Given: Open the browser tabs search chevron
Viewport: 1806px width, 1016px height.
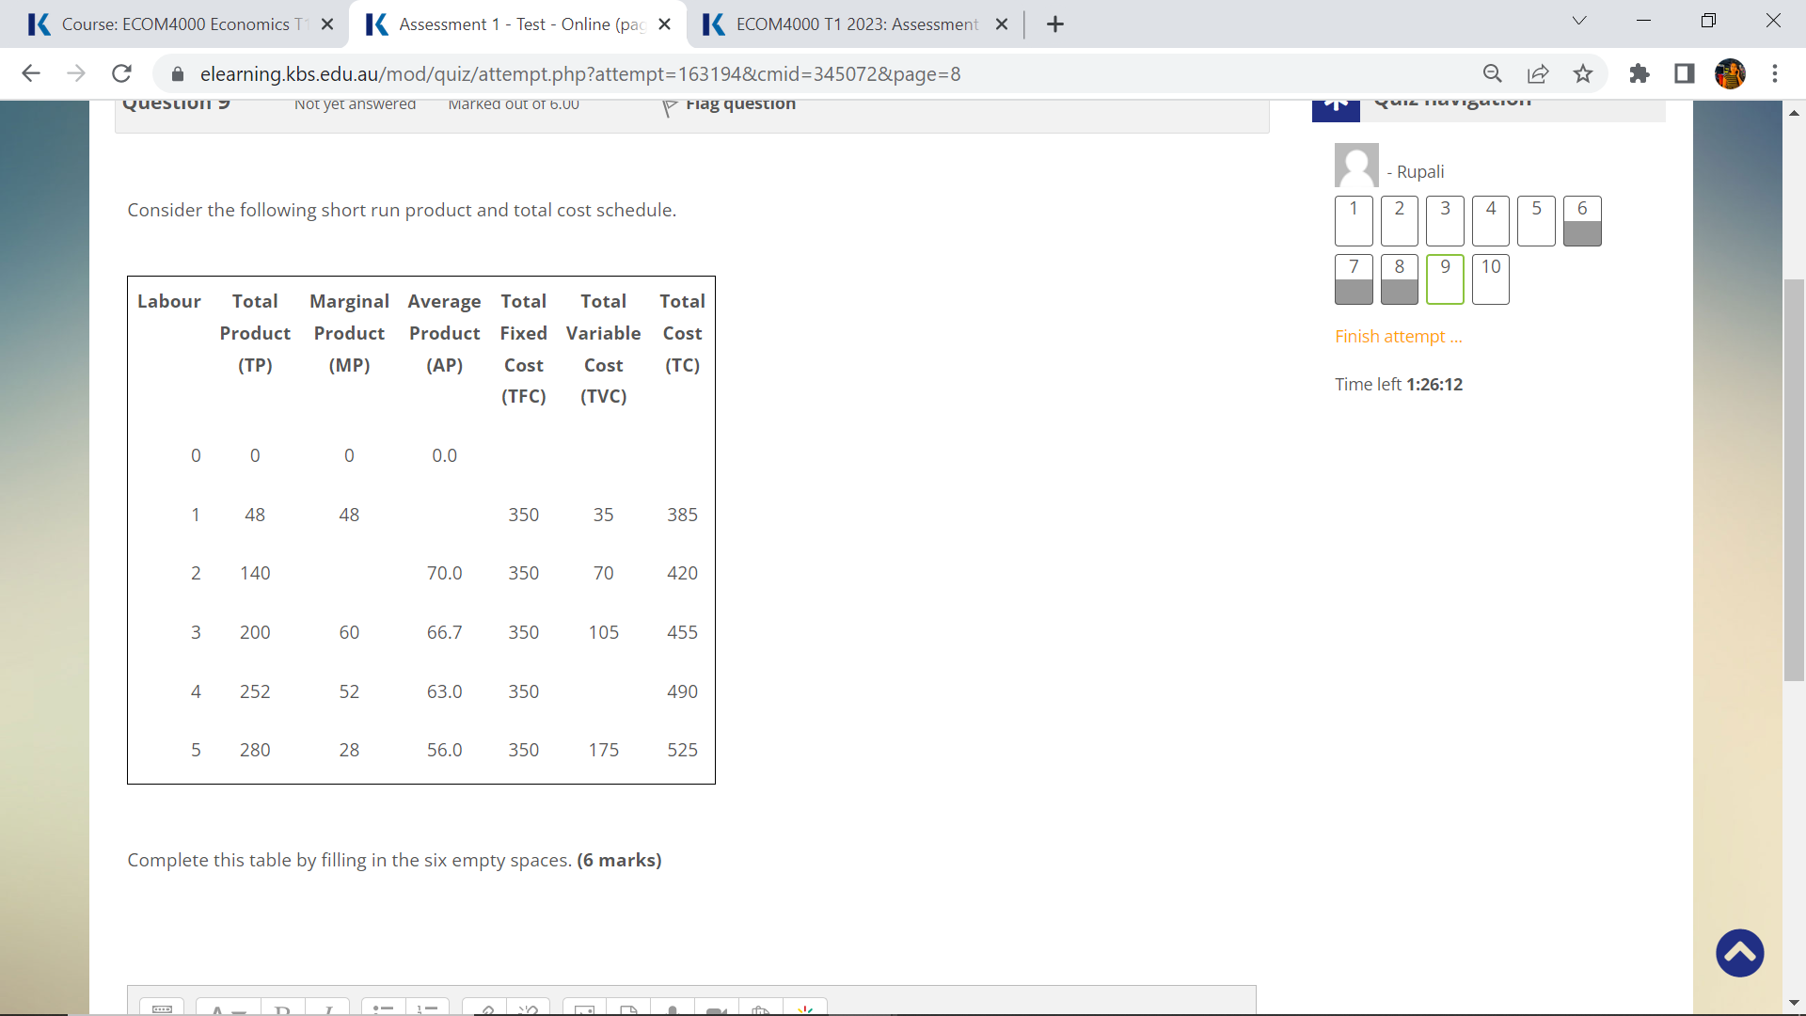Looking at the screenshot, I should click(x=1579, y=20).
